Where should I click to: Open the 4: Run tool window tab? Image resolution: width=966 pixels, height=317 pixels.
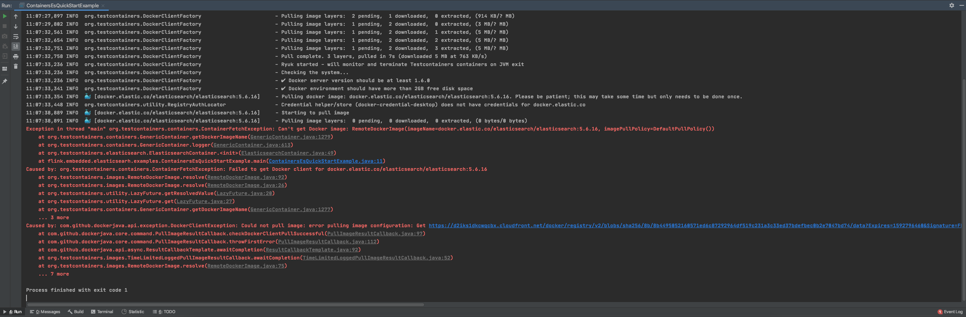pos(13,312)
